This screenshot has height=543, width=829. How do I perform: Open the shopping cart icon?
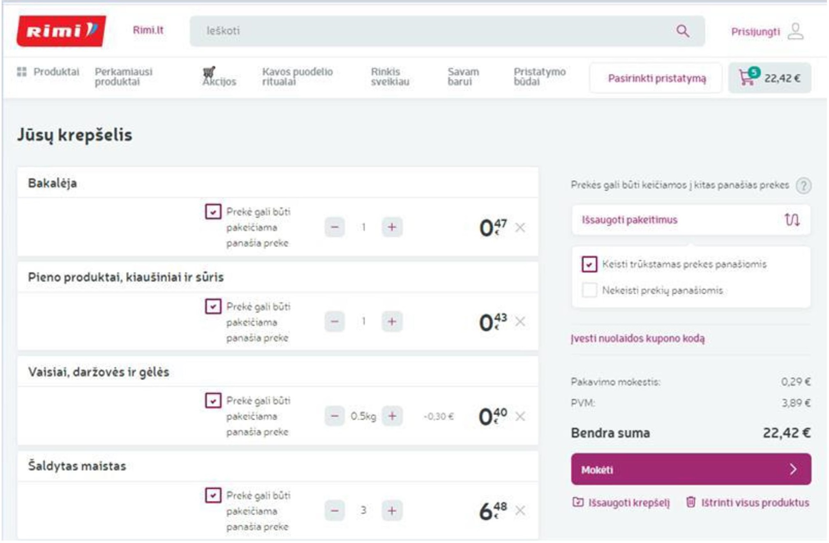coord(746,77)
